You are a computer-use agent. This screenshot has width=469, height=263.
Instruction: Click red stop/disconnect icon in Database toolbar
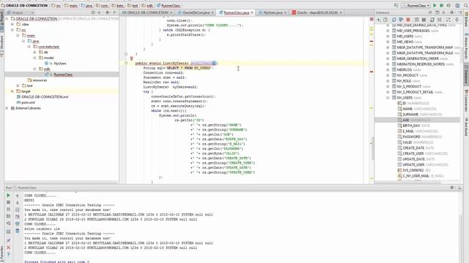(x=408, y=20)
